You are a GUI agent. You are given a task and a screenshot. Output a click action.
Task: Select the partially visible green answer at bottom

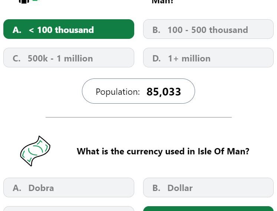pos(208,208)
